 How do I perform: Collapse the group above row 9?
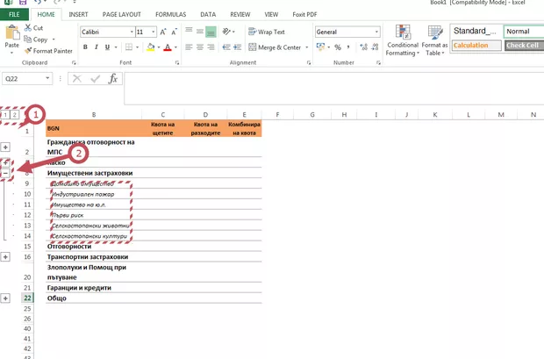5,174
